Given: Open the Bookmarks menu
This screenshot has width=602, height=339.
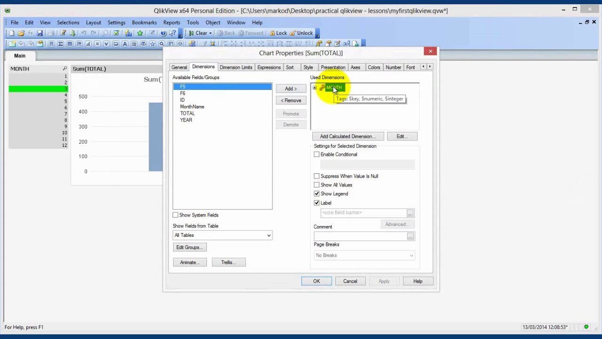Looking at the screenshot, I should point(144,23).
